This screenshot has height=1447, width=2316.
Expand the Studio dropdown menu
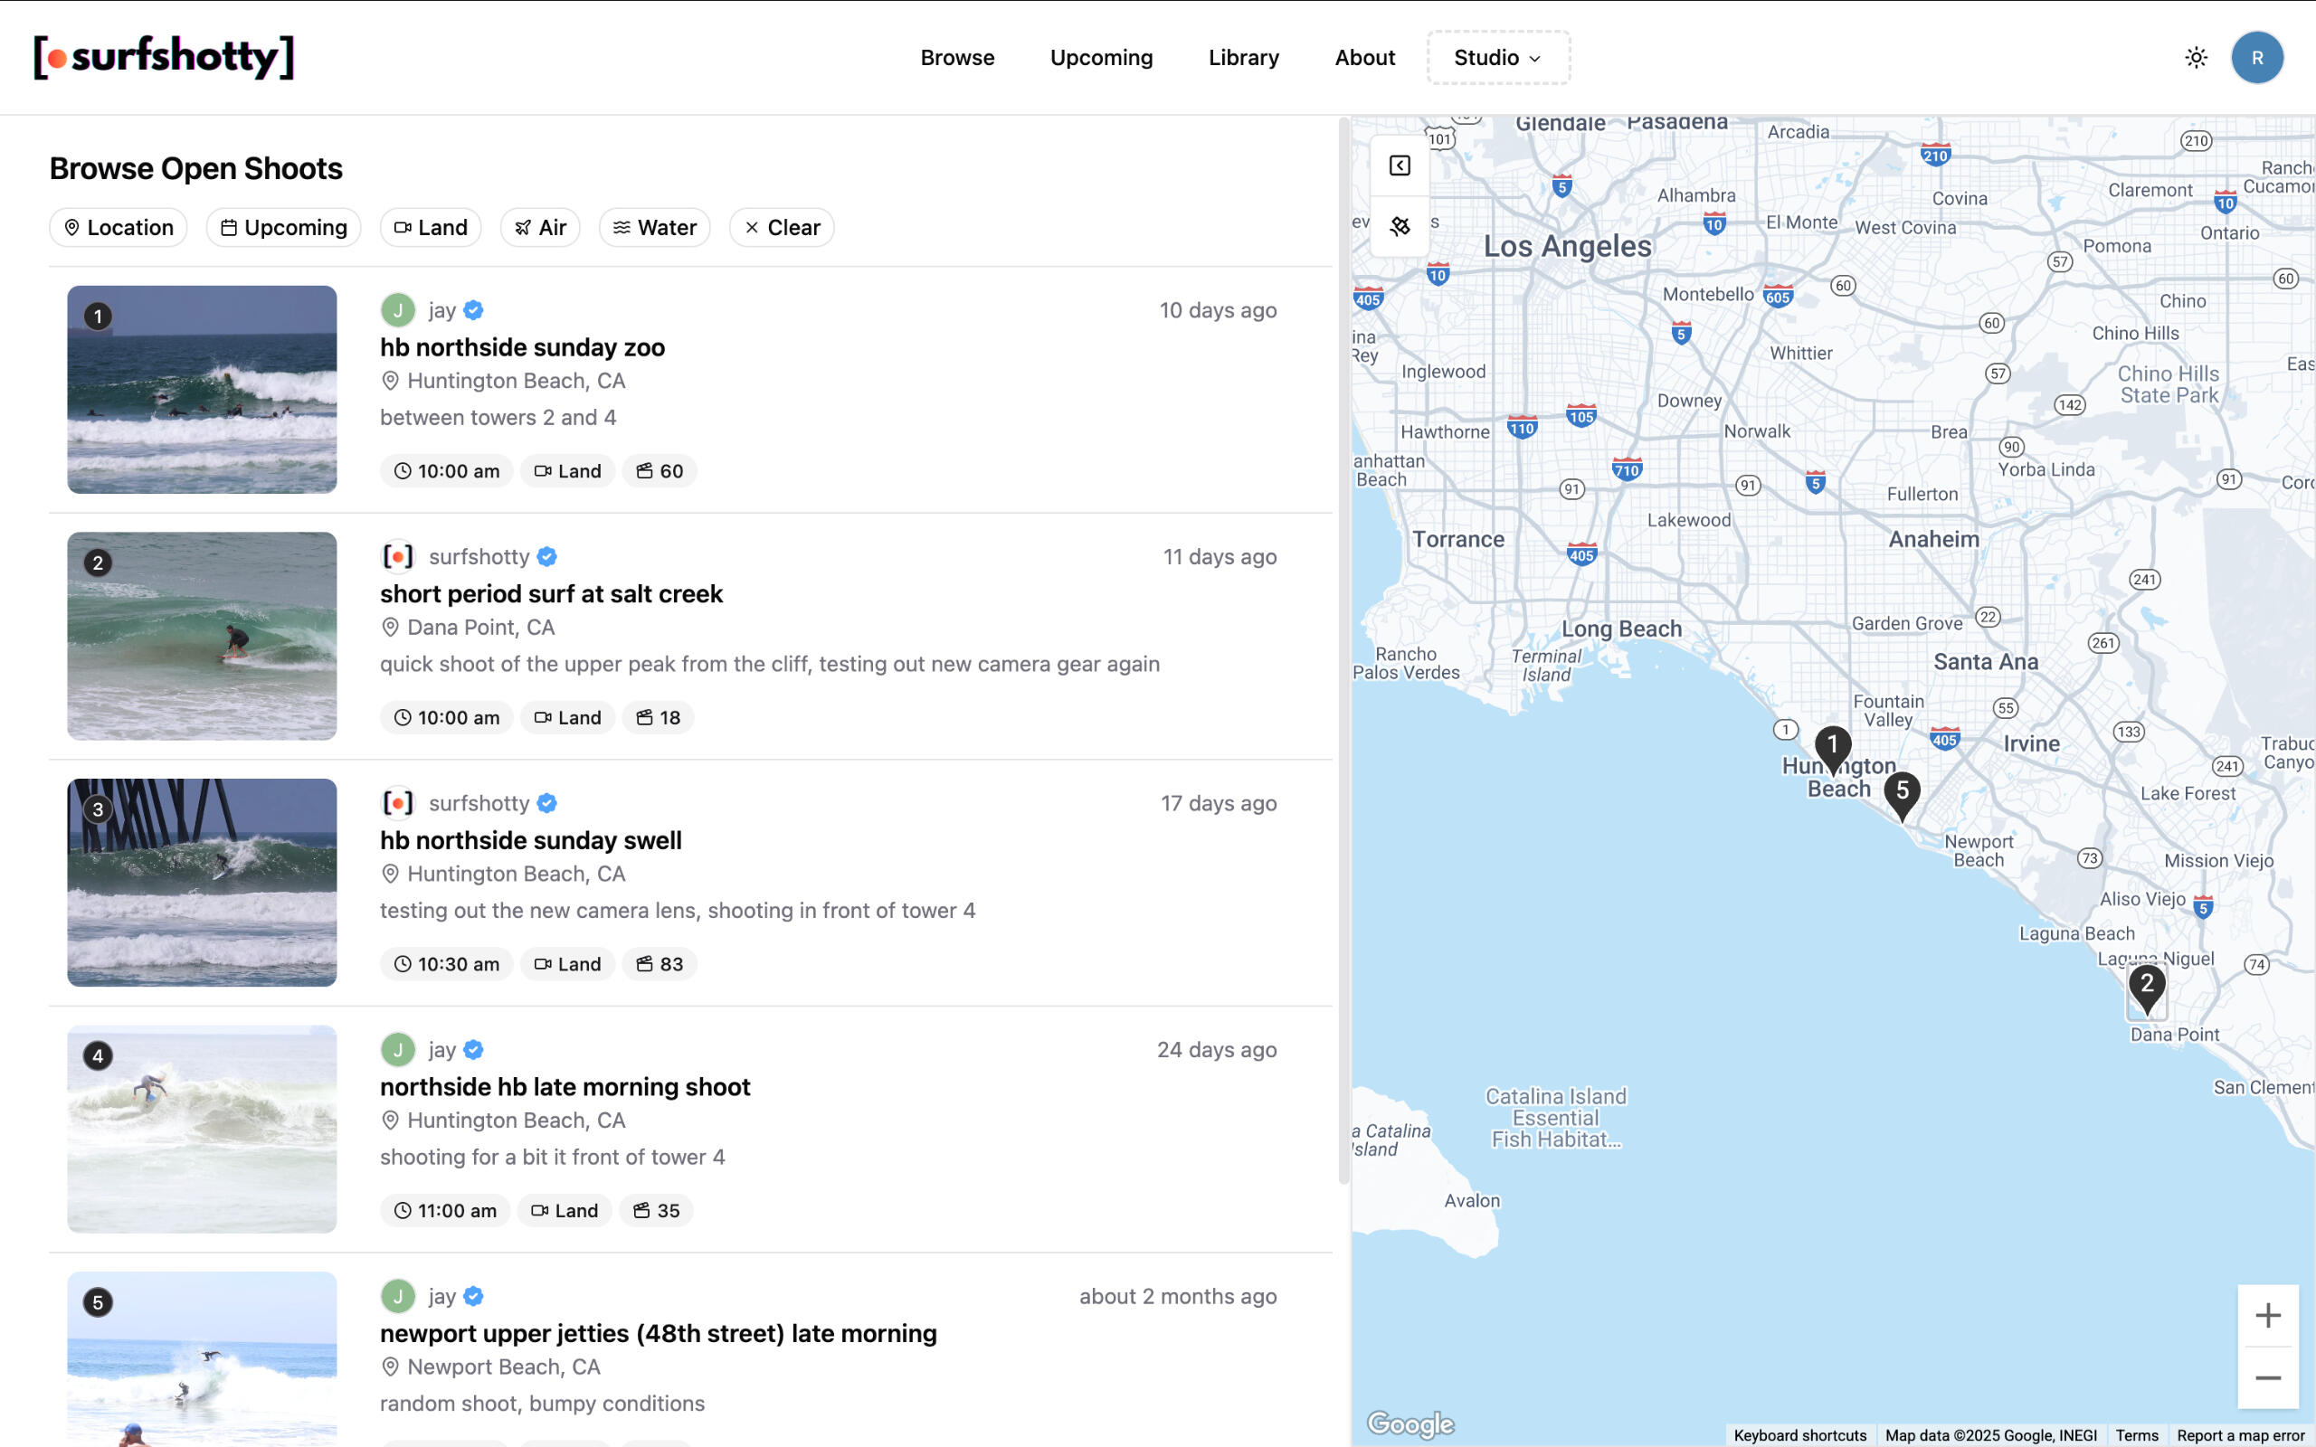tap(1498, 57)
